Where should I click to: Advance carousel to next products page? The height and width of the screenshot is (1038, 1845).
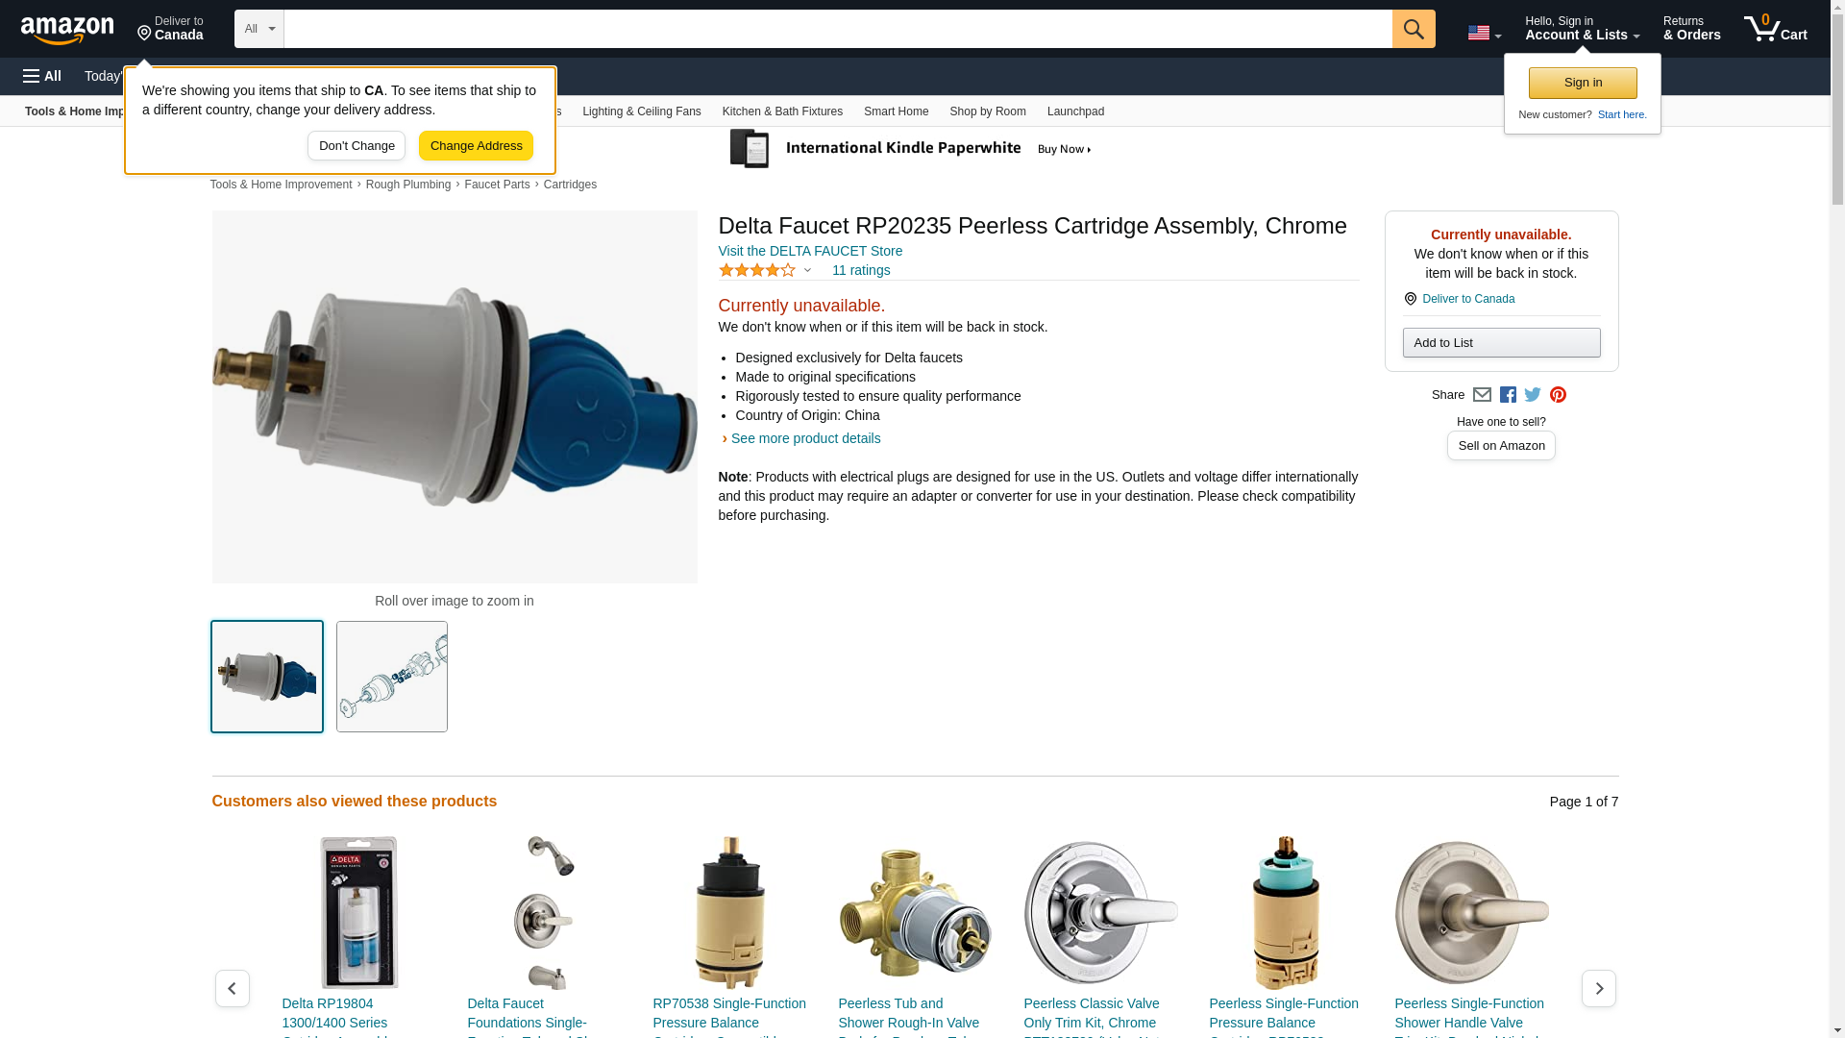point(1598,988)
